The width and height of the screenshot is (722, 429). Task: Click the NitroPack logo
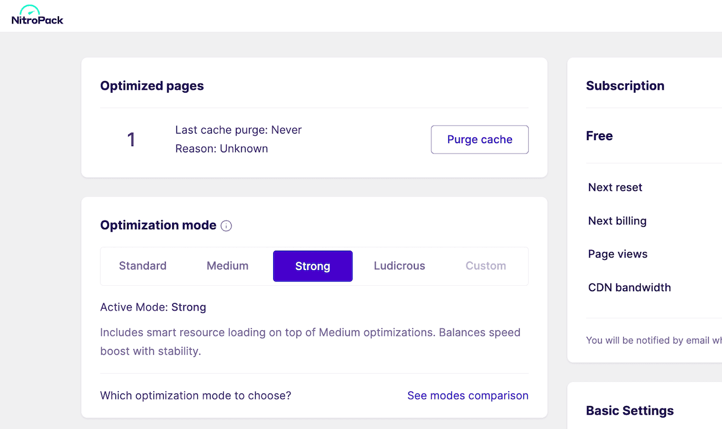coord(37,15)
